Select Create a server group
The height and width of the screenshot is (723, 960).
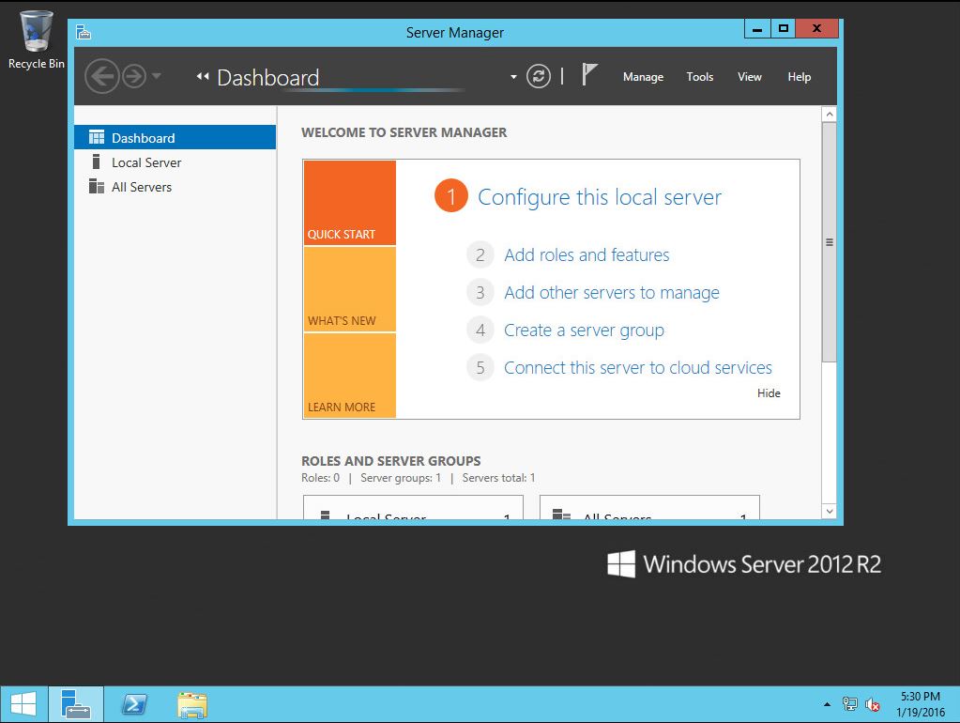pos(584,330)
